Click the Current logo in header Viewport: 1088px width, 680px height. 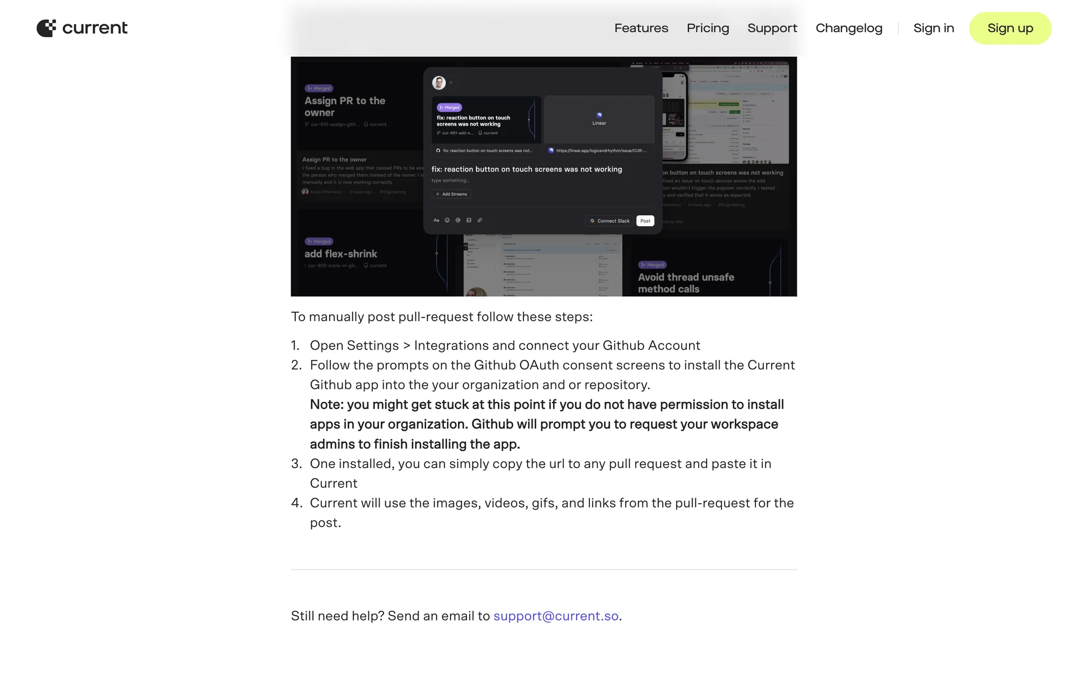tap(82, 28)
